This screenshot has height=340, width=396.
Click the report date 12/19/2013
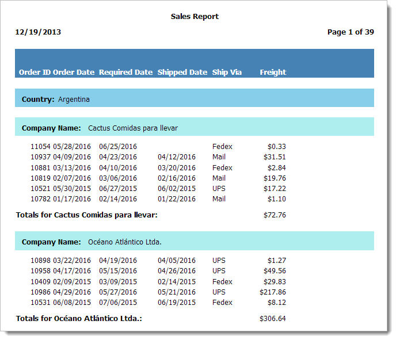38,32
